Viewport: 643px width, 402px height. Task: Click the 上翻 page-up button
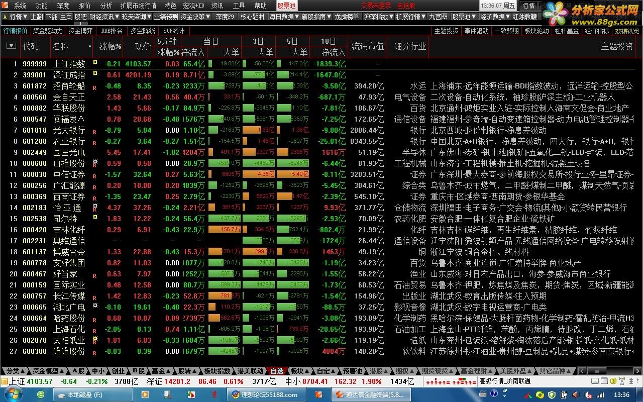pos(37,17)
